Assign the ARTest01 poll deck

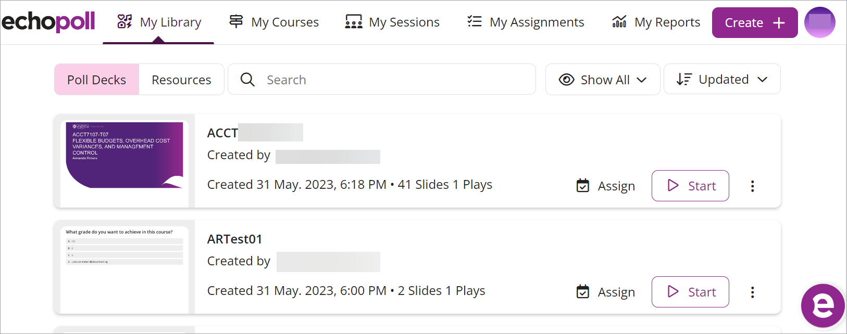606,292
